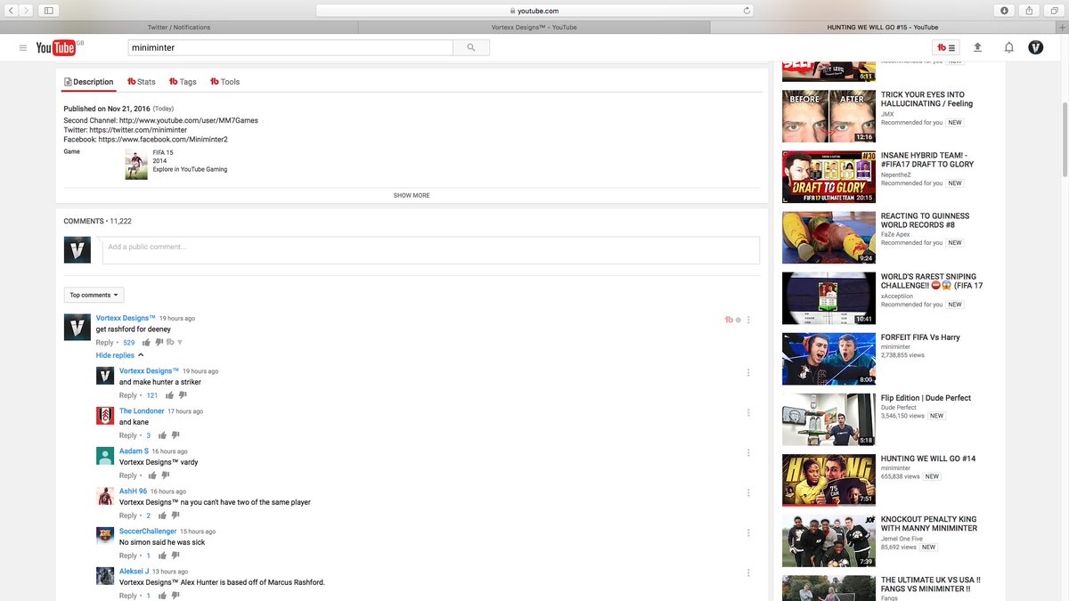Reply to SoccerChallenger's comment
Screen dimensions: 1069x601
pos(128,556)
